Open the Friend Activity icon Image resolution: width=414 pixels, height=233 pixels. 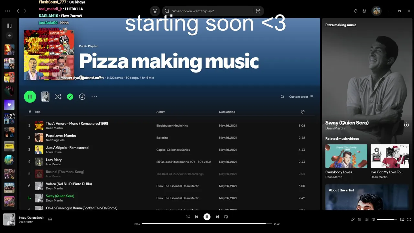tap(365, 11)
